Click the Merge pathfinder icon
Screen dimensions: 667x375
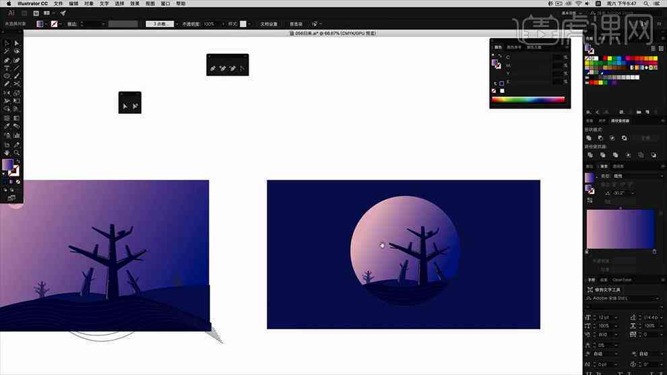[616, 156]
